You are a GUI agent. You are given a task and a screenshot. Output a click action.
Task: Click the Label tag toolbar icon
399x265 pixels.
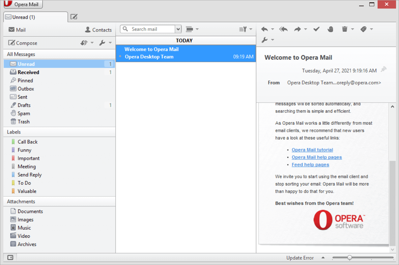tap(363, 29)
